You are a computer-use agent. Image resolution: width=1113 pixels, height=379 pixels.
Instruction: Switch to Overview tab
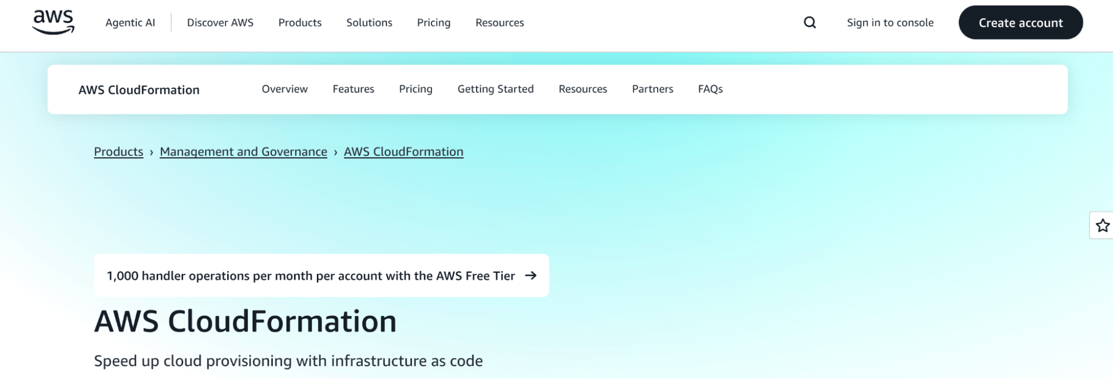pyautogui.click(x=285, y=89)
